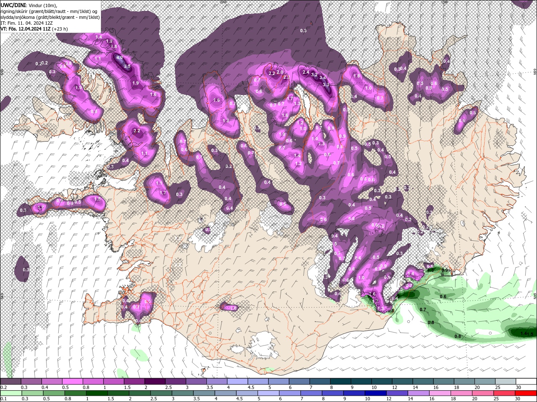537x402 pixels.
Task: Click the pale green first swatch of lower scale
Action: click(x=10, y=393)
